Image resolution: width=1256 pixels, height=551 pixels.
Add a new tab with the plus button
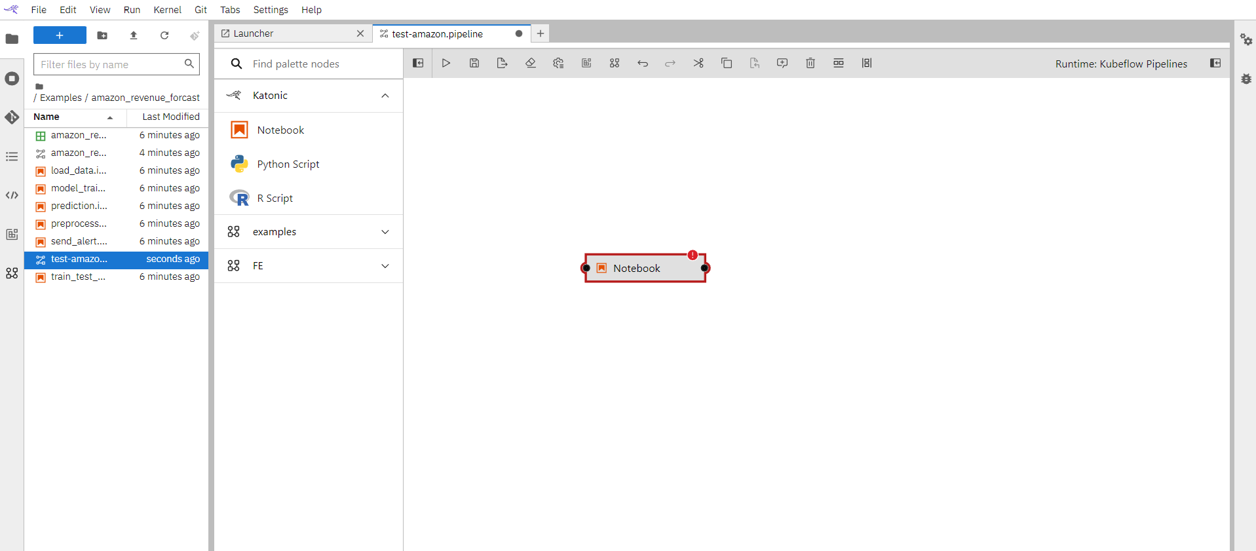[x=541, y=33]
